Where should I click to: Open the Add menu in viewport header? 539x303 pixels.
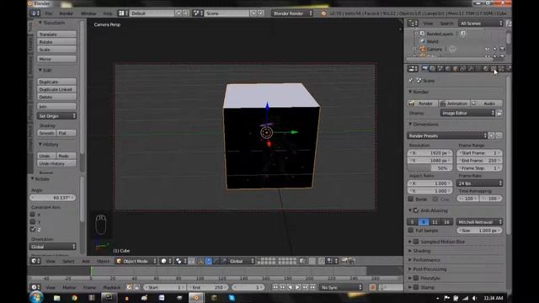click(x=86, y=261)
